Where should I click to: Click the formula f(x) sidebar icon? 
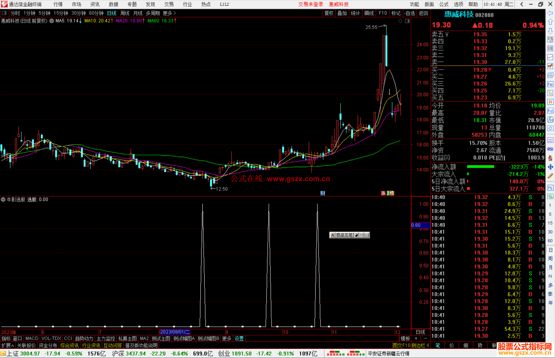(550, 120)
